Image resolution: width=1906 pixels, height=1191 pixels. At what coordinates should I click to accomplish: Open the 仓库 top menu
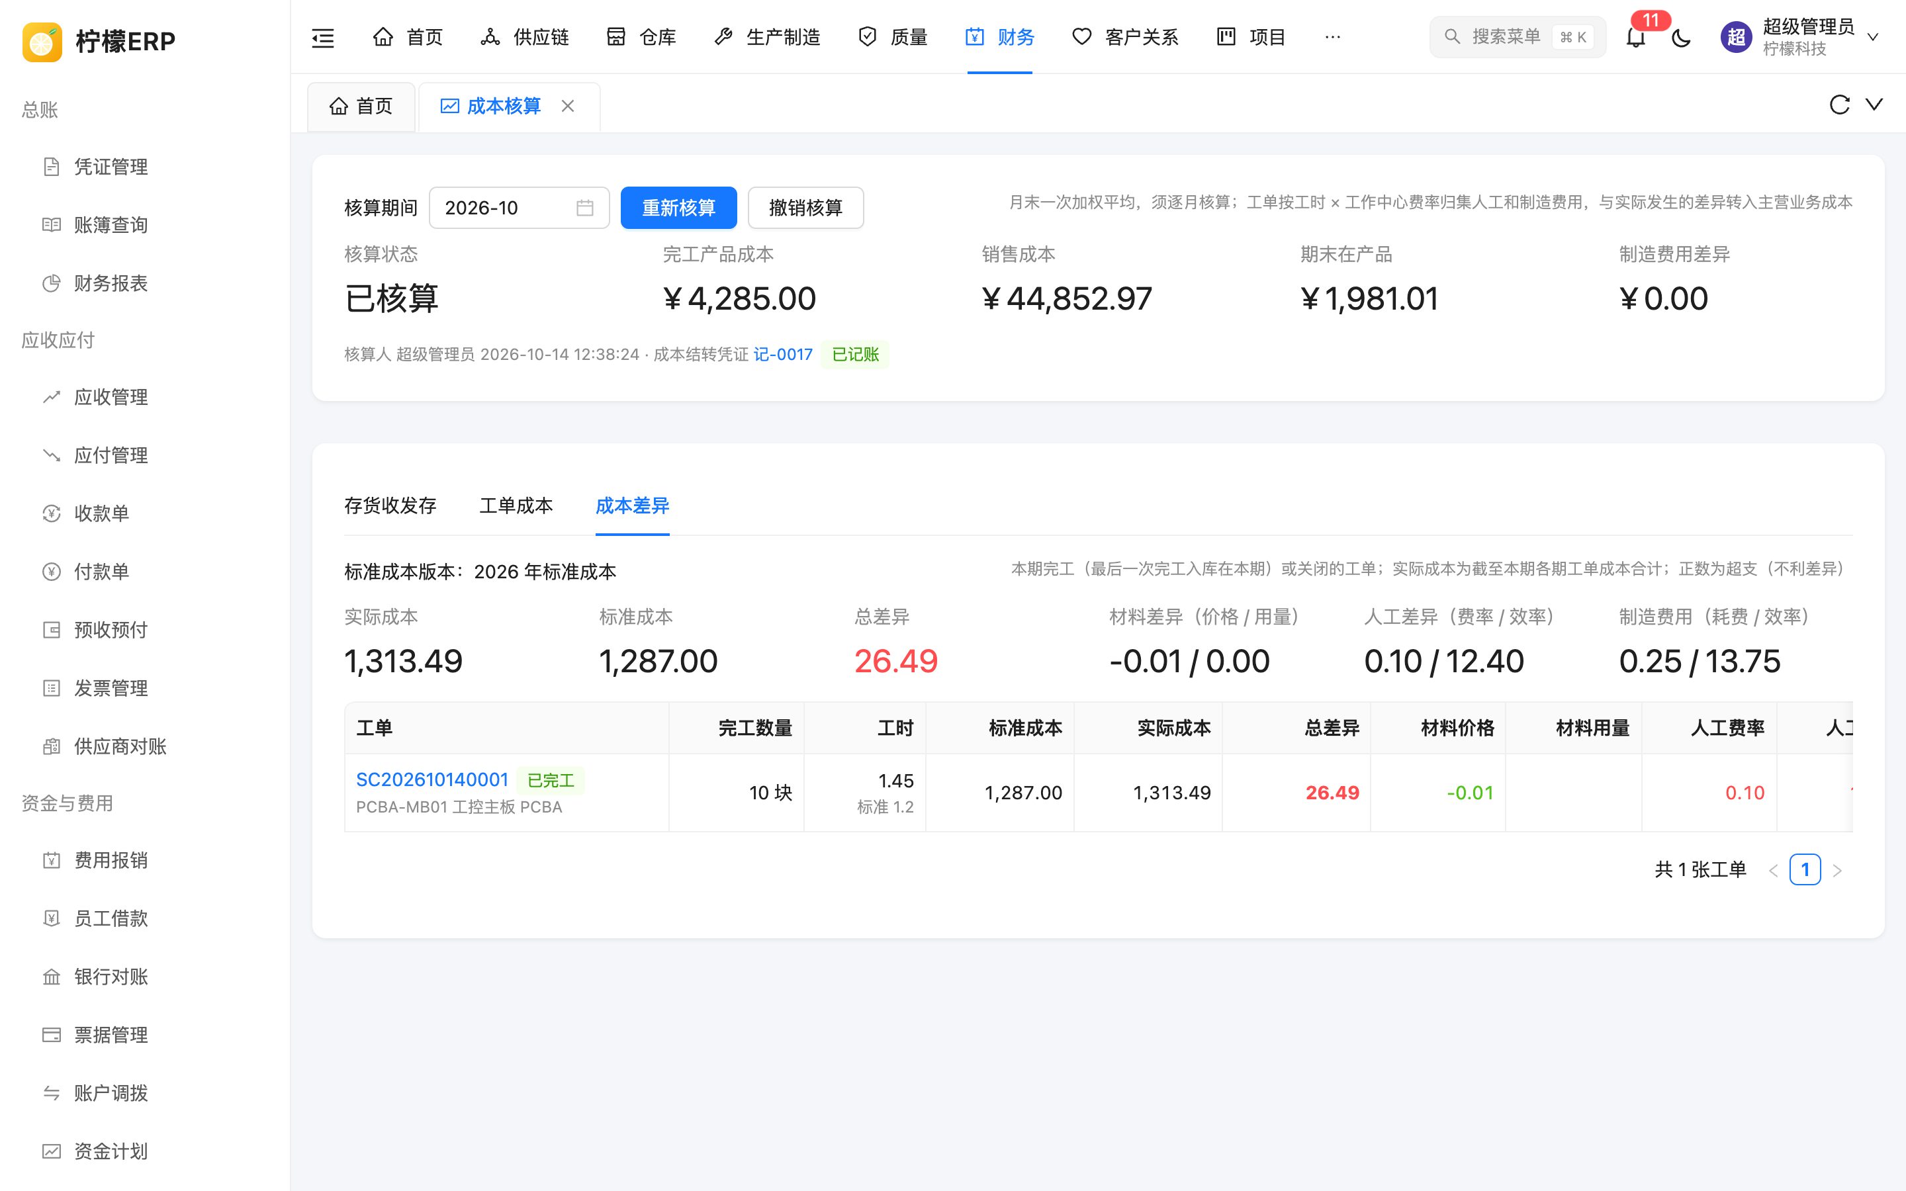(641, 37)
